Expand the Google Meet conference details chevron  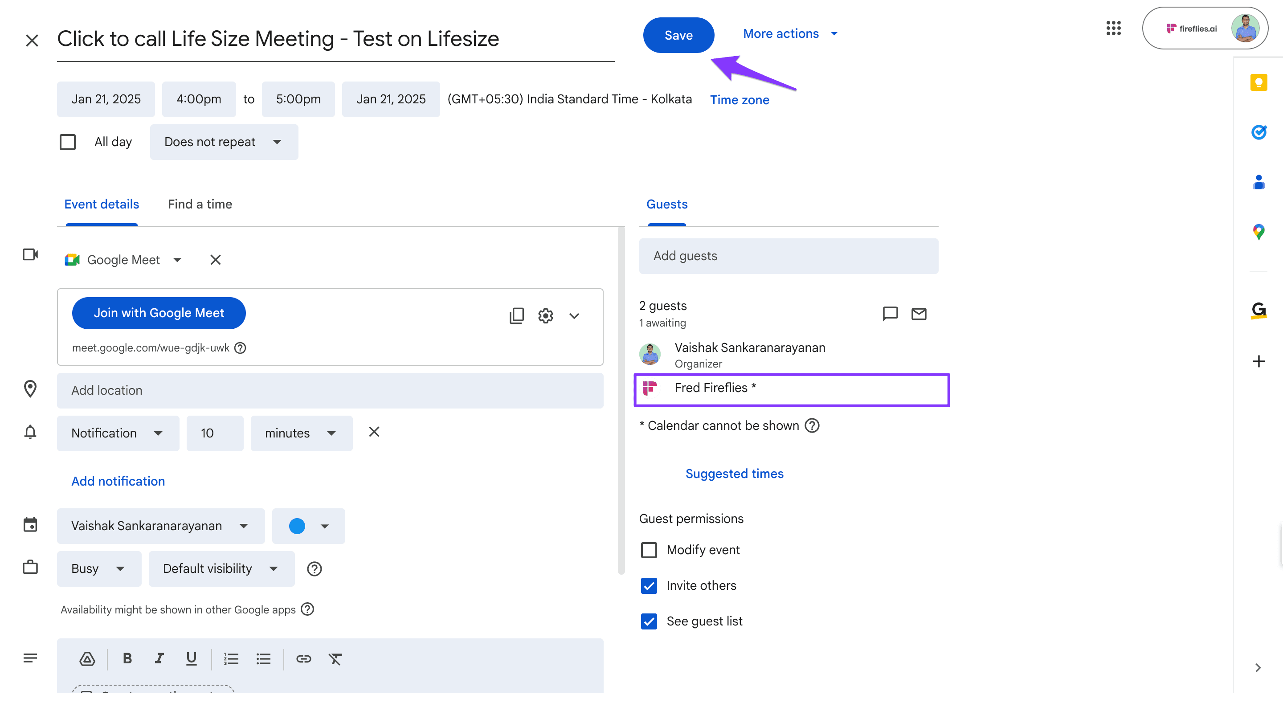coord(574,316)
